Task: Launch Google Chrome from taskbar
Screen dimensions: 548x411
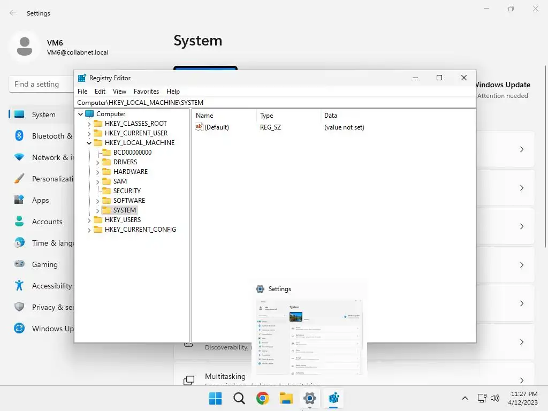Action: pyautogui.click(x=262, y=398)
